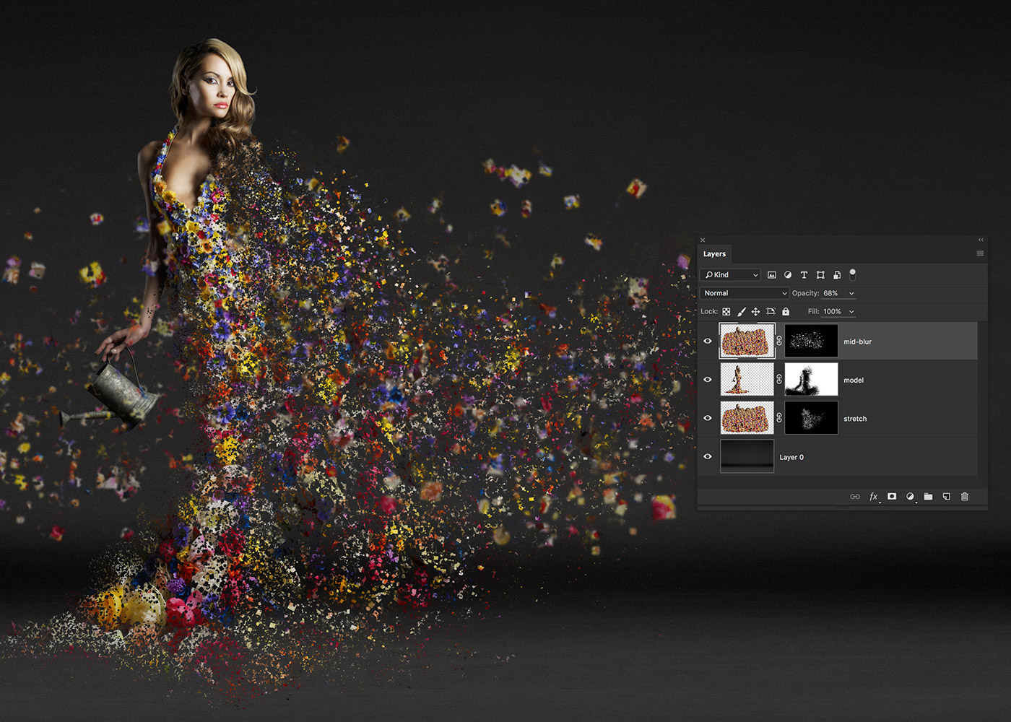Click the mid-blur layer name
Screen dimensions: 1011x722
click(857, 342)
